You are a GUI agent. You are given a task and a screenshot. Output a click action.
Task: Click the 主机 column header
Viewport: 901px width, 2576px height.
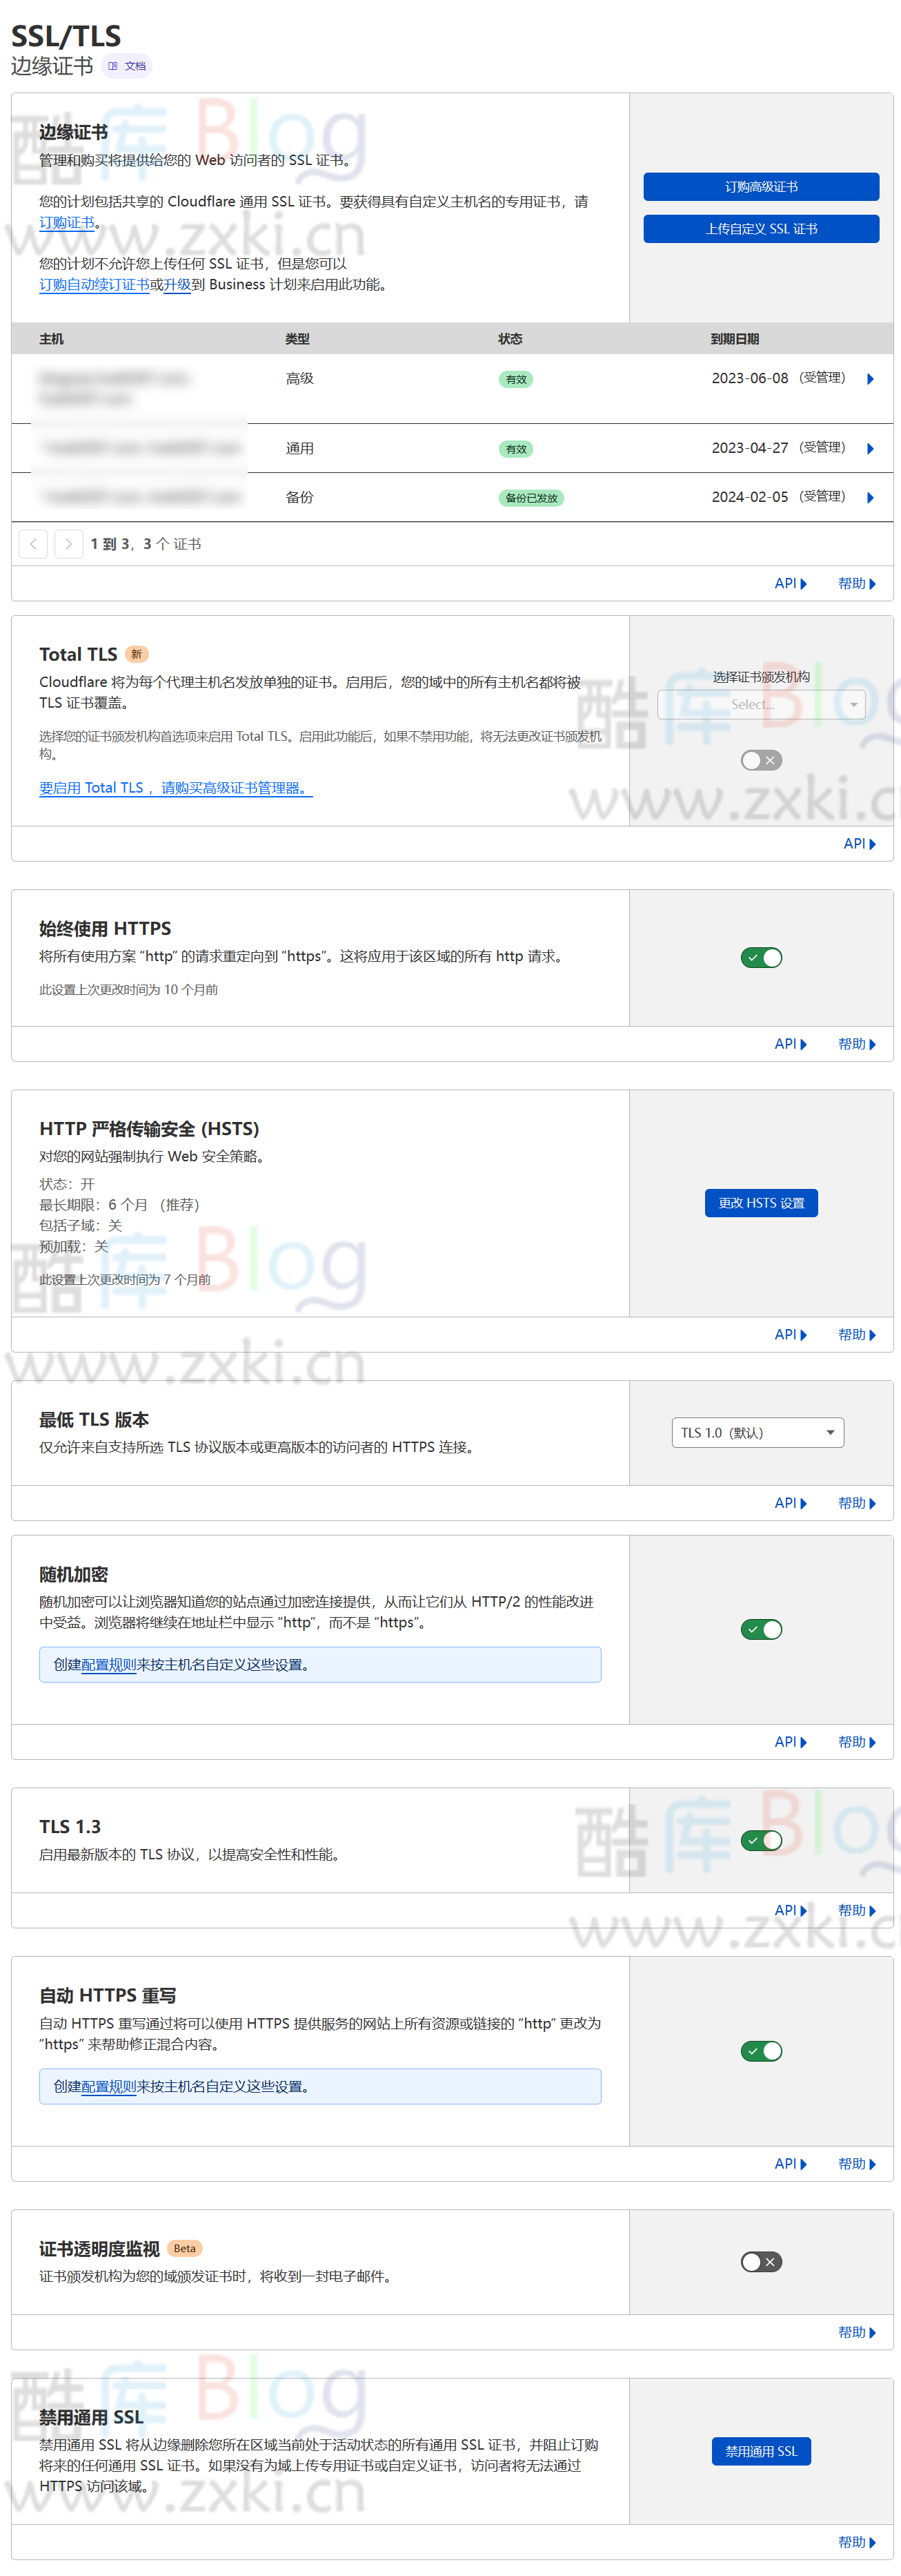click(51, 339)
